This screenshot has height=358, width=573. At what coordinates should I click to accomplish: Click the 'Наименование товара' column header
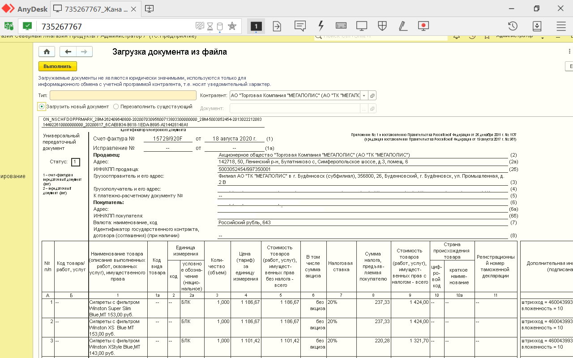pos(118,266)
